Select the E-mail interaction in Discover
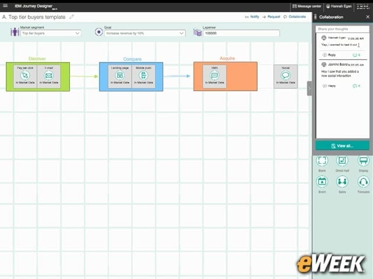Image resolution: width=373 pixels, height=279 pixels. point(49,76)
